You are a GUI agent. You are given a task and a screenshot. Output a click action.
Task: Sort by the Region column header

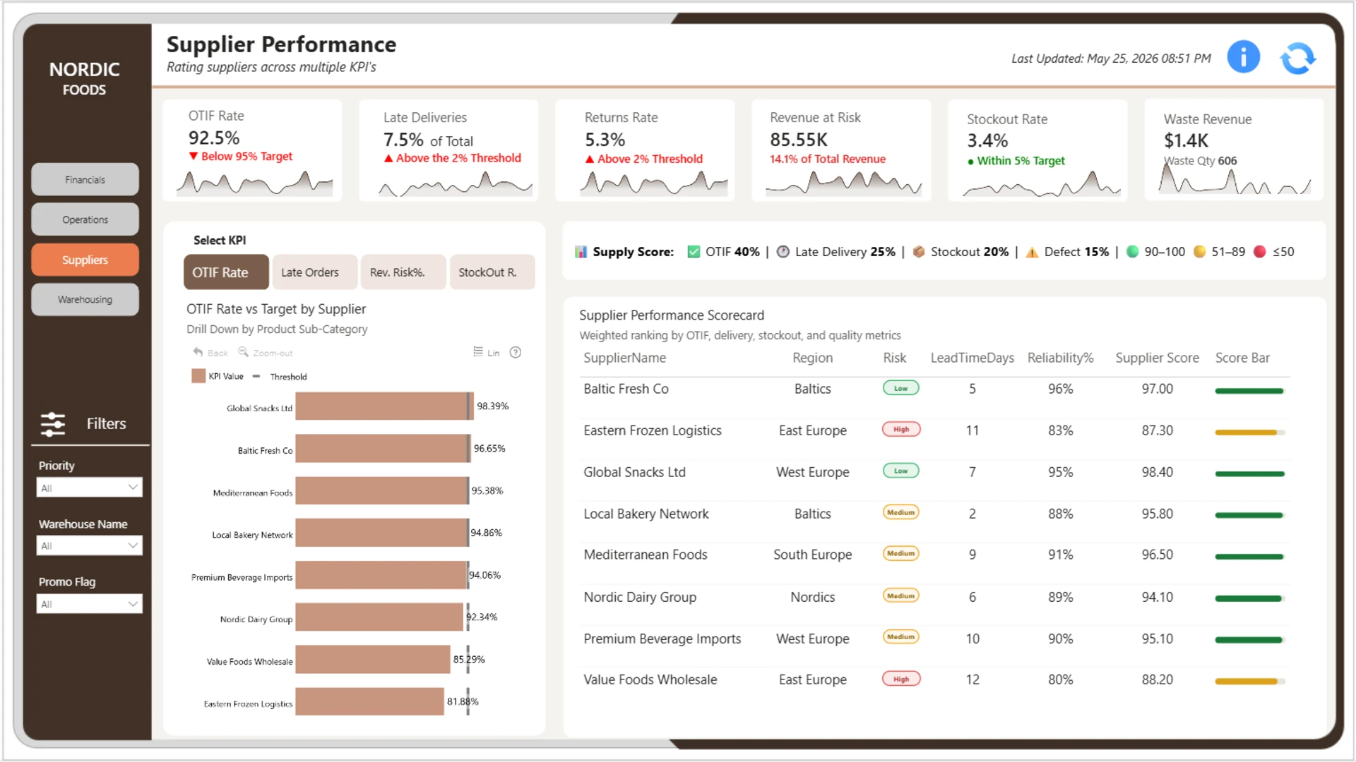click(812, 358)
